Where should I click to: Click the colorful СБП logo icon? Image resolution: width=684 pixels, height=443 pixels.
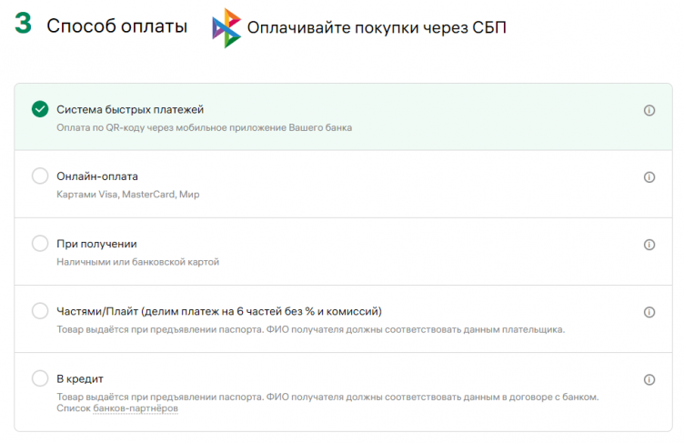(x=226, y=28)
